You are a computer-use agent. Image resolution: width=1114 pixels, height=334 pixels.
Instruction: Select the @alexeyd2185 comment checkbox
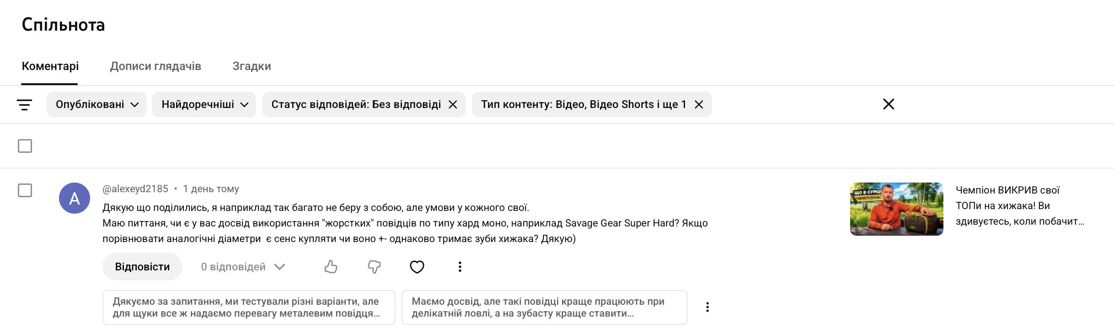(x=25, y=190)
